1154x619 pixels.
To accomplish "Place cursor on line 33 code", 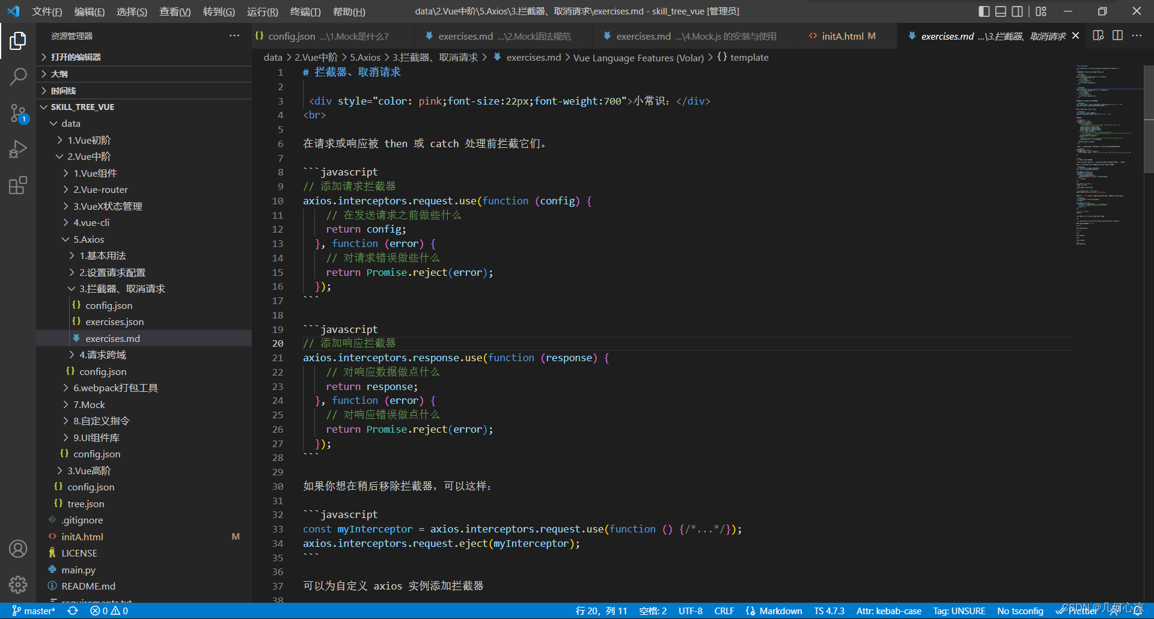I will click(x=522, y=529).
